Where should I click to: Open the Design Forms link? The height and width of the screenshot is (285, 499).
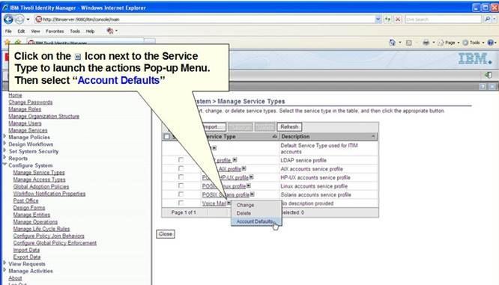click(x=29, y=207)
